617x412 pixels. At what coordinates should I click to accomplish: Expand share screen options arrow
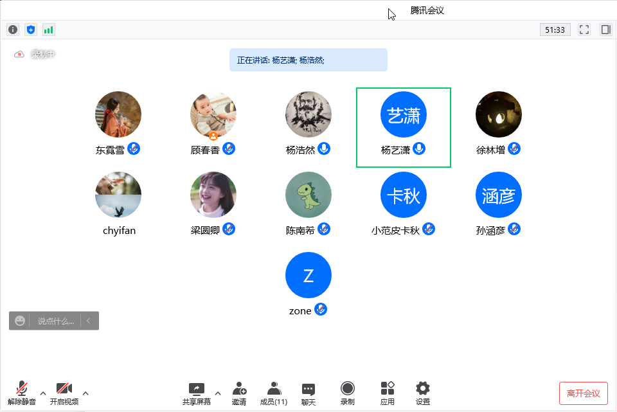point(218,393)
